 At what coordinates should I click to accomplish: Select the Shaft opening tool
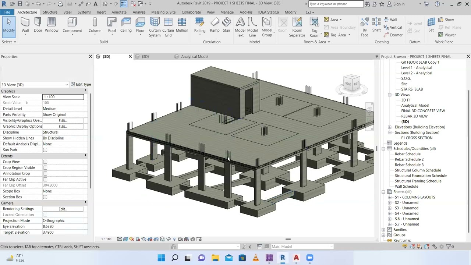[376, 26]
